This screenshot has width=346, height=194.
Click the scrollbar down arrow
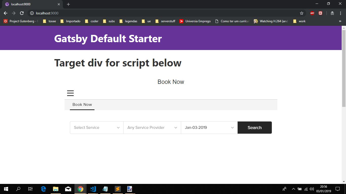pos(344,182)
